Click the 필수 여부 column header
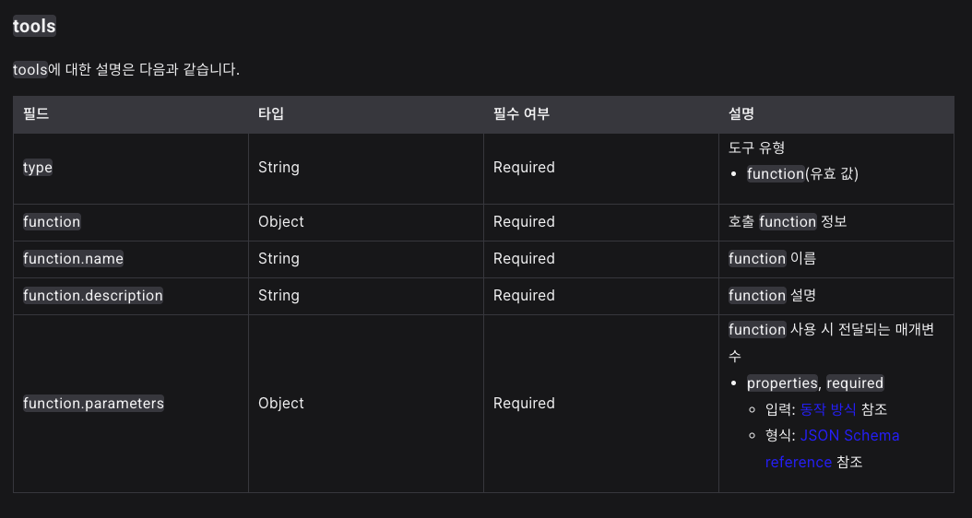This screenshot has width=972, height=518. [x=521, y=114]
